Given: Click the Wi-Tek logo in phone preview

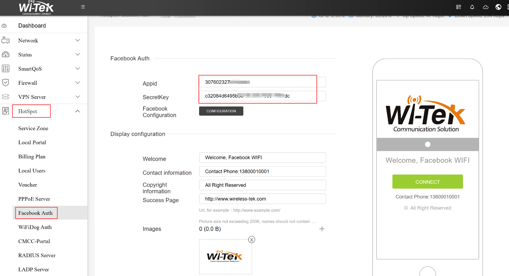Looking at the screenshot, I should [x=426, y=114].
